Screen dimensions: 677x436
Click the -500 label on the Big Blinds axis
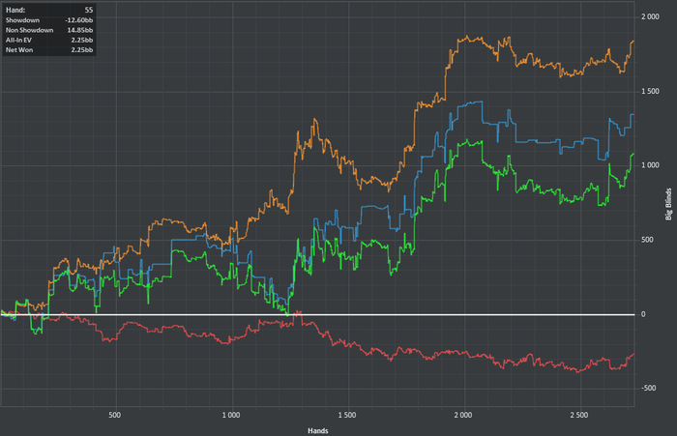(649, 388)
